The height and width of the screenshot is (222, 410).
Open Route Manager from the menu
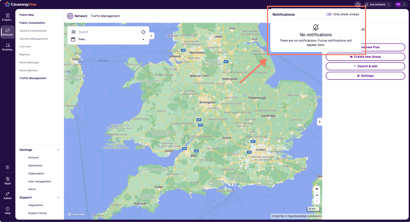(29, 63)
